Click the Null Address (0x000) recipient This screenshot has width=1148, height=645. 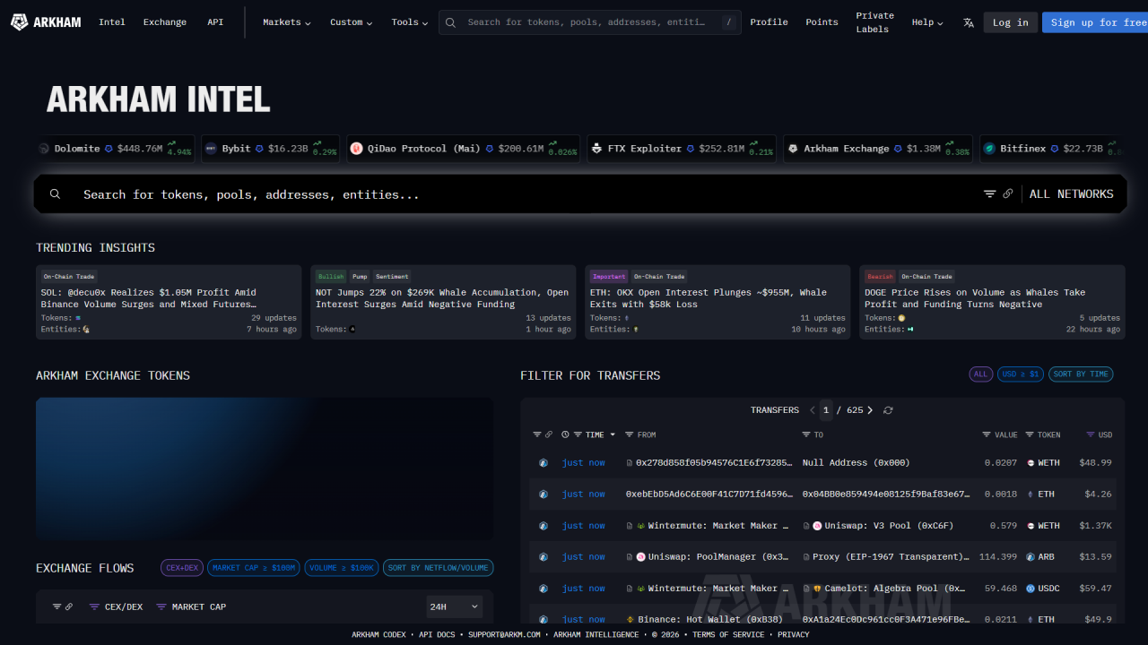click(857, 463)
